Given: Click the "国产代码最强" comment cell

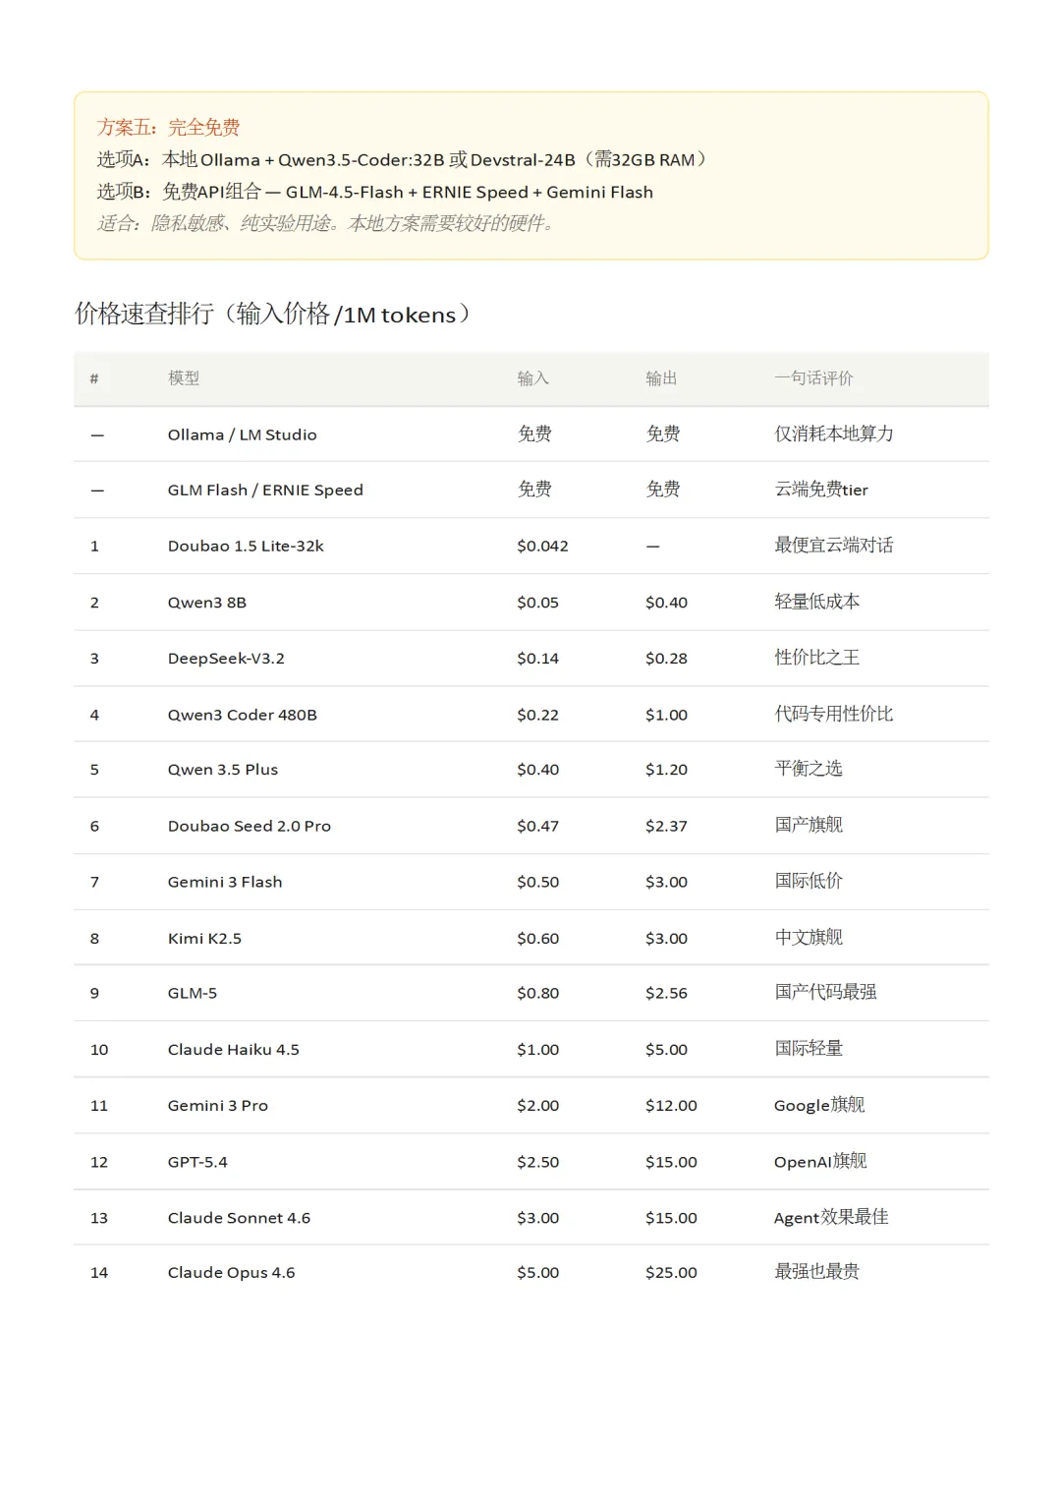Looking at the screenshot, I should (825, 993).
